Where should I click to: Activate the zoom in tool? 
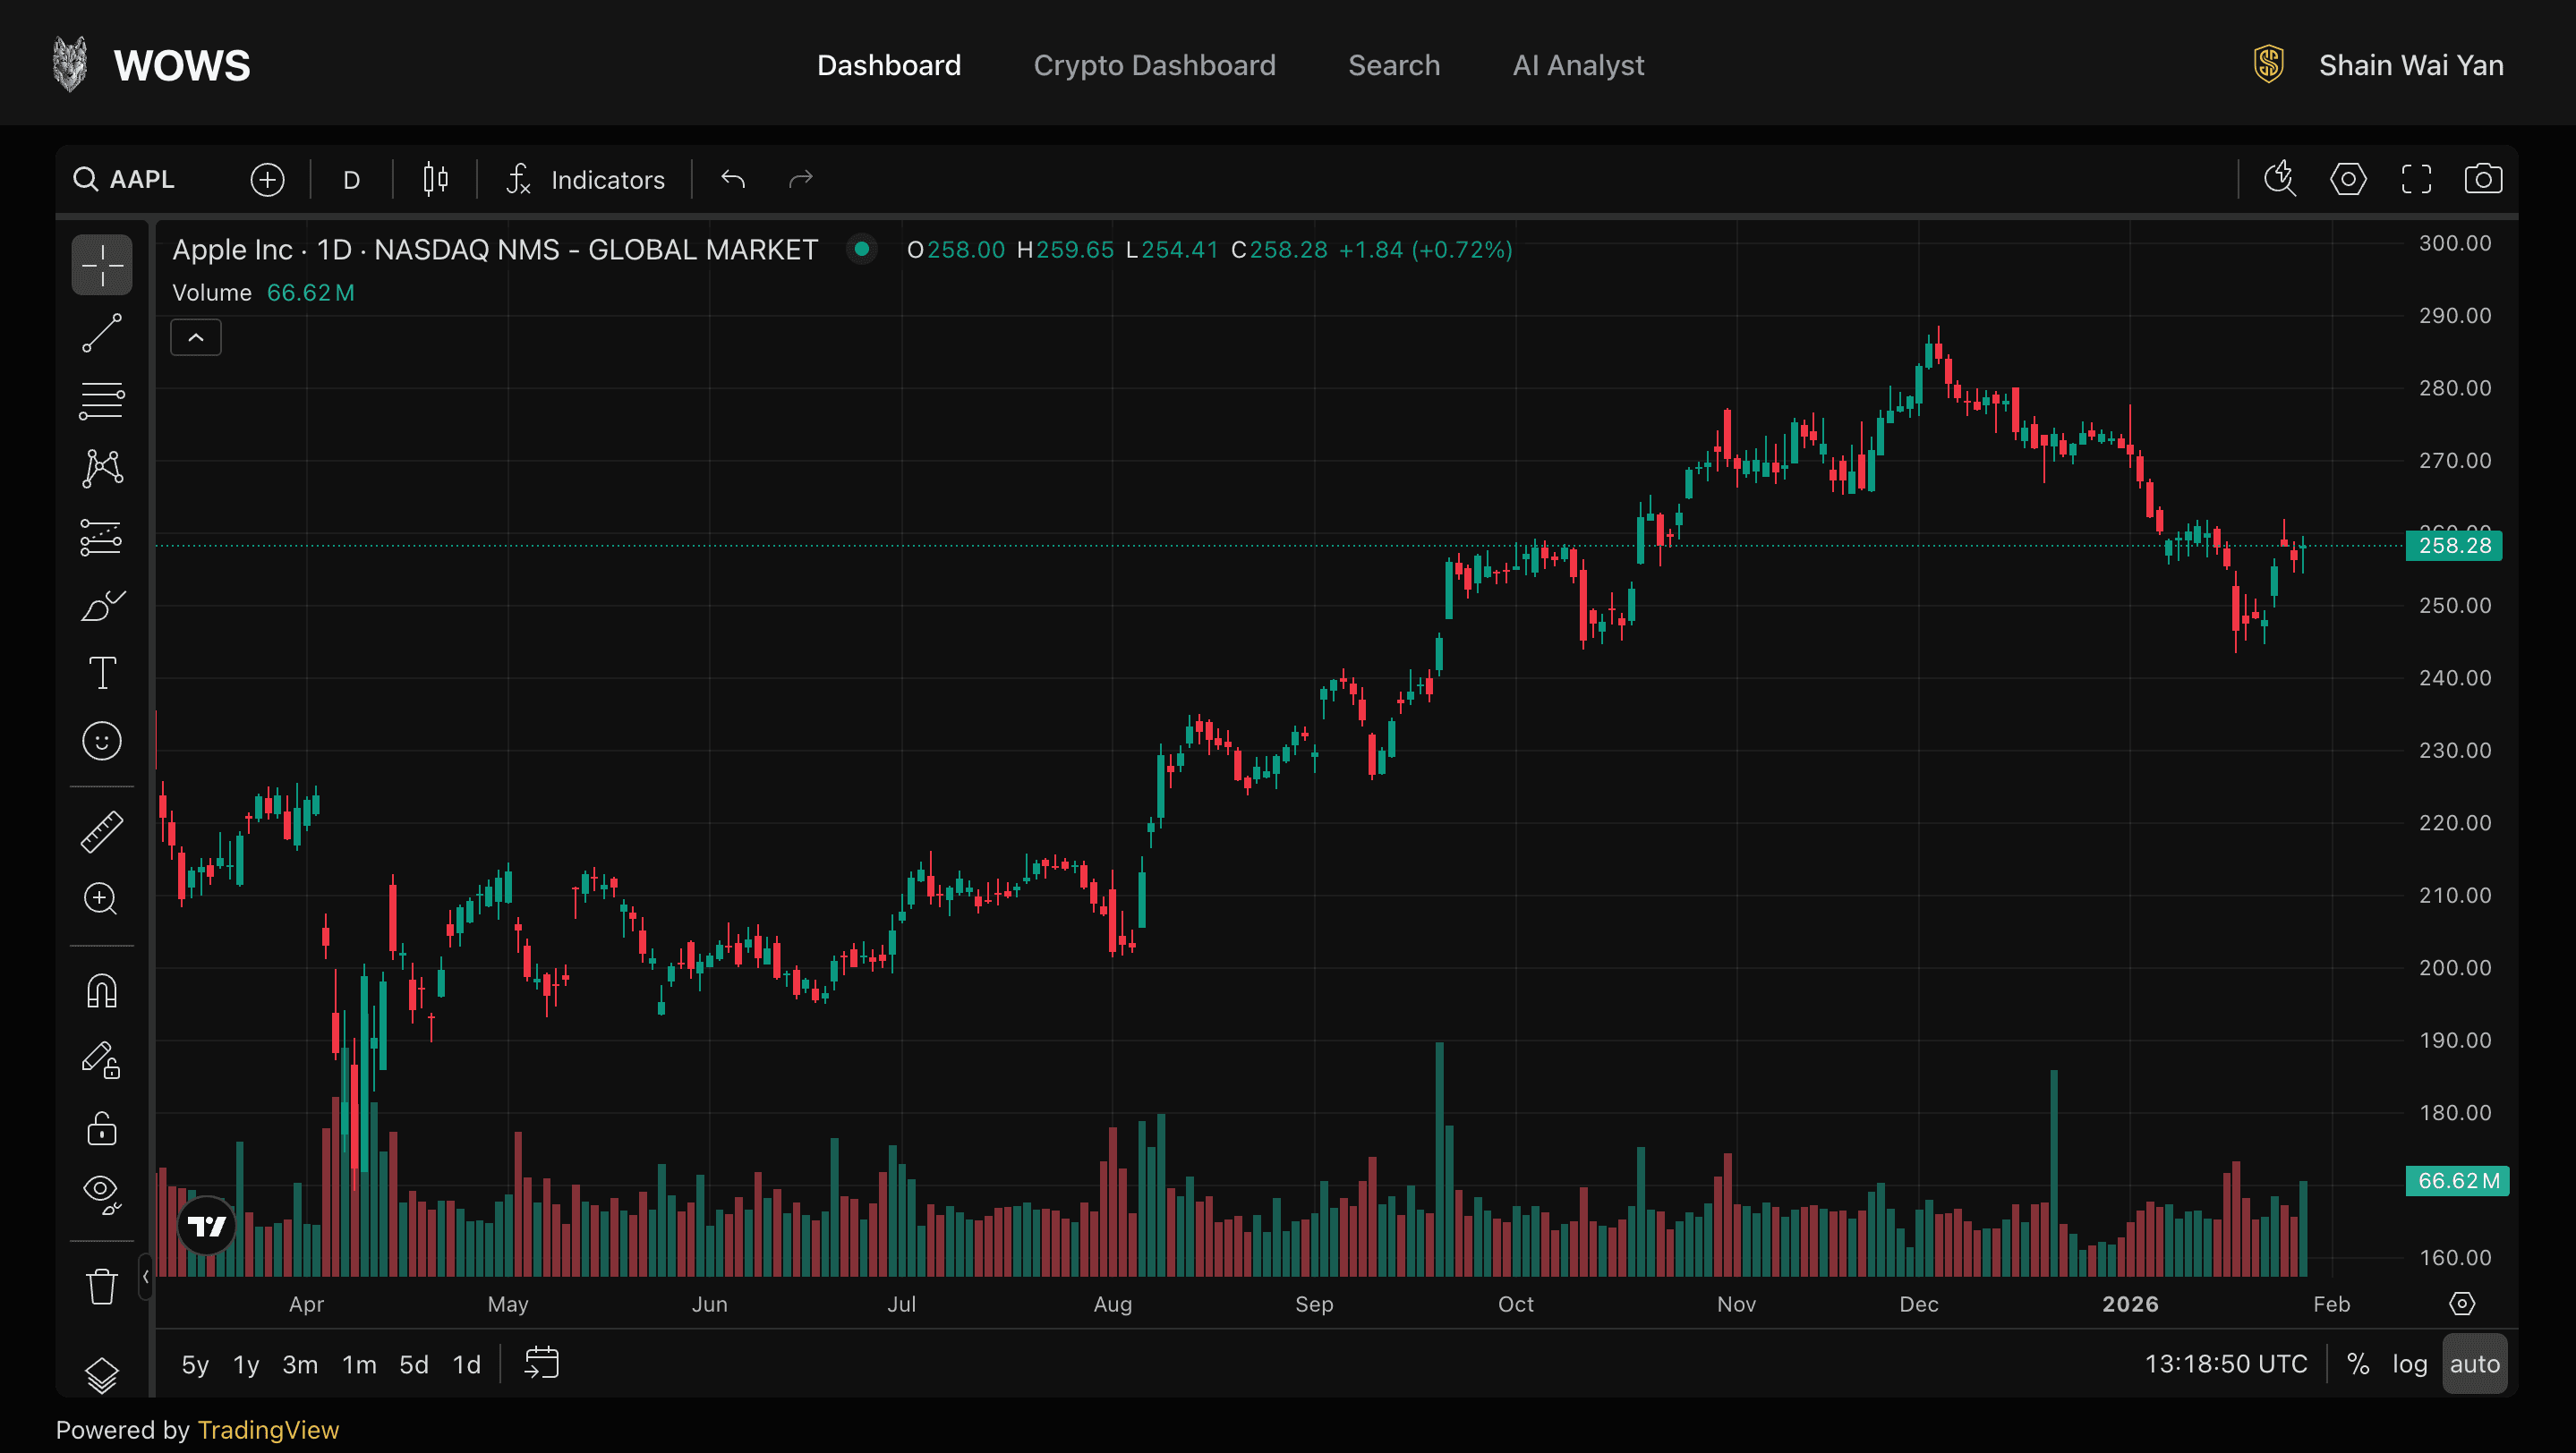102,898
